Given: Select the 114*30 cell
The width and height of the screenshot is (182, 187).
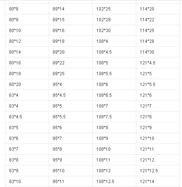Looking at the screenshot, I should point(158,52).
